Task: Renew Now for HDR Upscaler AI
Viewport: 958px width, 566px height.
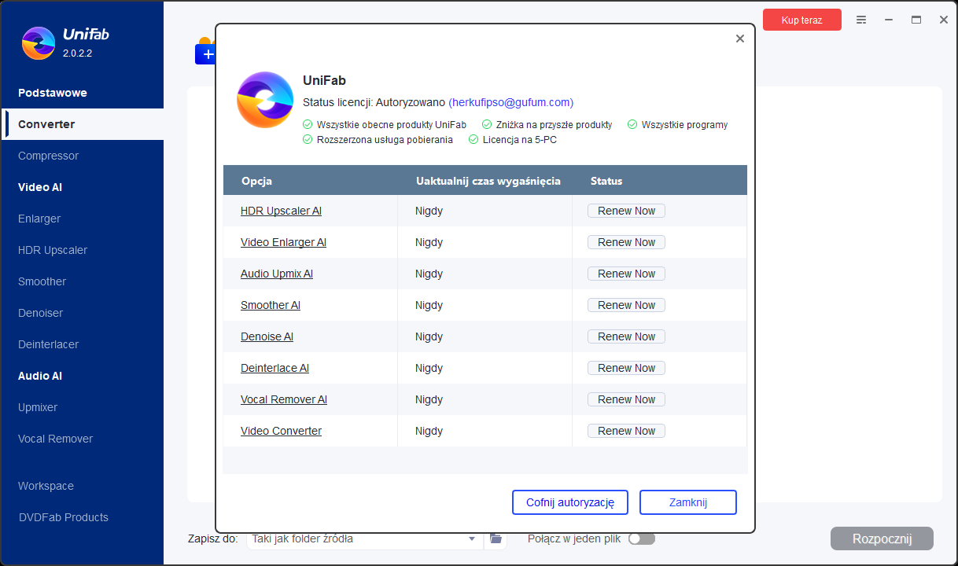Action: point(626,211)
